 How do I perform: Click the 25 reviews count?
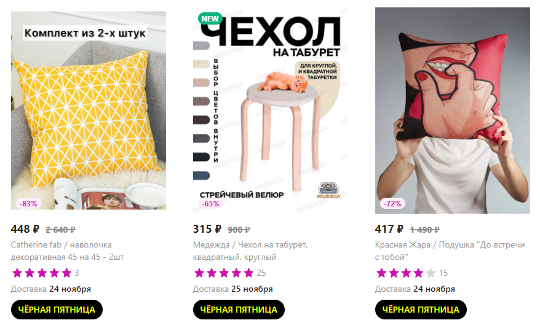tap(261, 273)
